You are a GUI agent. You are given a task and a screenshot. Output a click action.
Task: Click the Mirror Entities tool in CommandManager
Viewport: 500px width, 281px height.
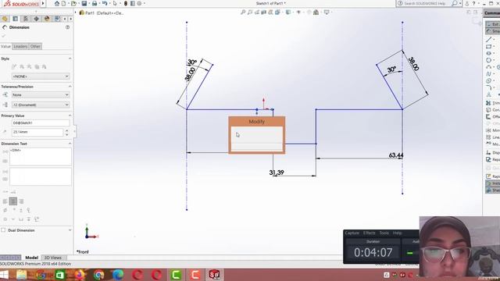(x=492, y=130)
